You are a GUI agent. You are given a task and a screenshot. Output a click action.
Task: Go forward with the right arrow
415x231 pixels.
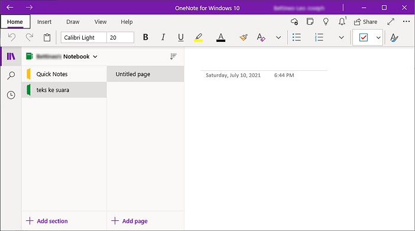29,8
